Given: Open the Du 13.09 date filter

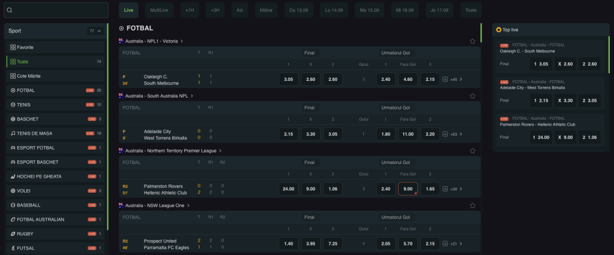Looking at the screenshot, I should [x=299, y=10].
